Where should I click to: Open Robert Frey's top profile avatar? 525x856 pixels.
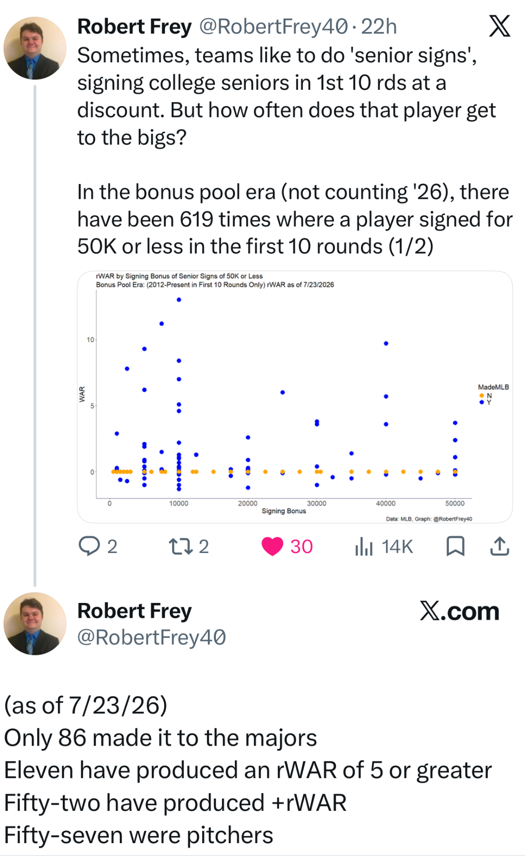35,48
